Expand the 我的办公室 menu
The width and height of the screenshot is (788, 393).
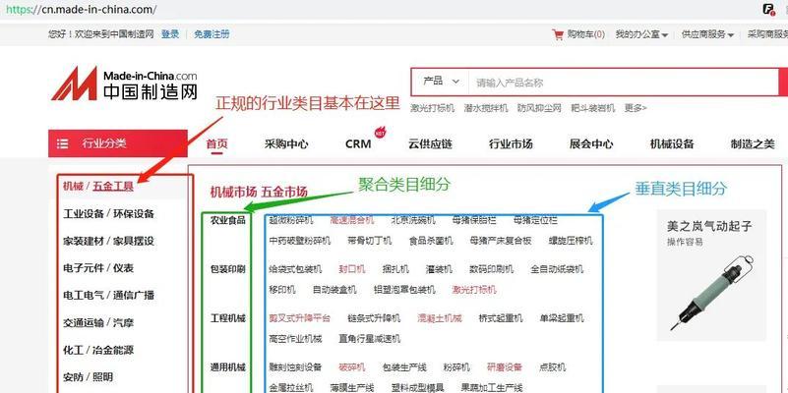point(641,34)
